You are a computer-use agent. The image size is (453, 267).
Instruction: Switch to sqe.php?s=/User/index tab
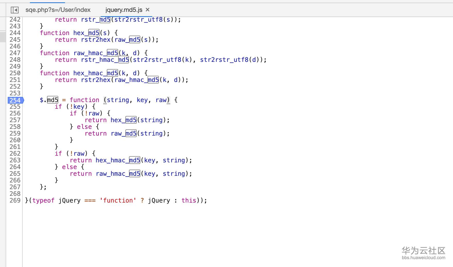point(58,10)
